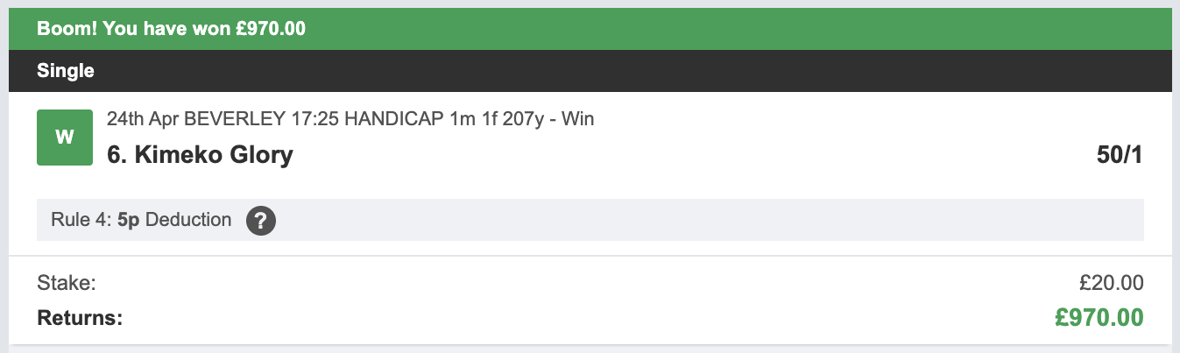Viewport: 1180px width, 353px height.
Task: Click the Stake label
Action: (67, 283)
